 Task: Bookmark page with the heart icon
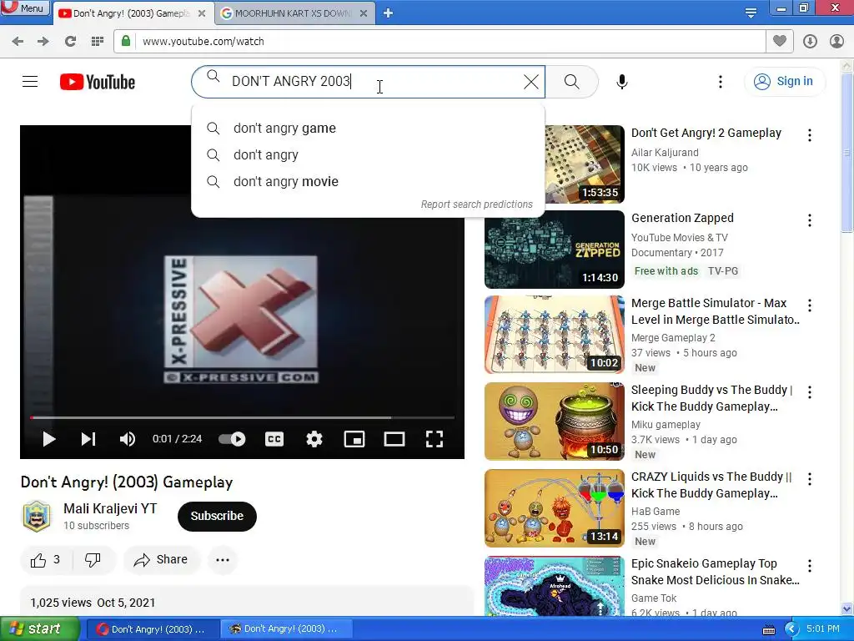click(x=780, y=41)
